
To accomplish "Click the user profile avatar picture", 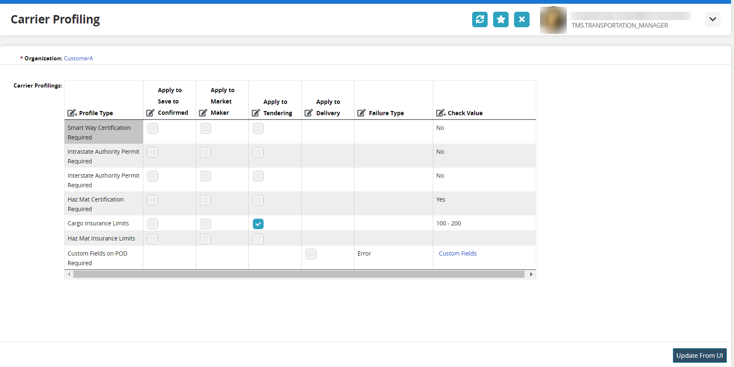I will pyautogui.click(x=553, y=20).
